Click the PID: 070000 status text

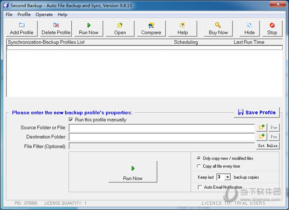(26, 203)
